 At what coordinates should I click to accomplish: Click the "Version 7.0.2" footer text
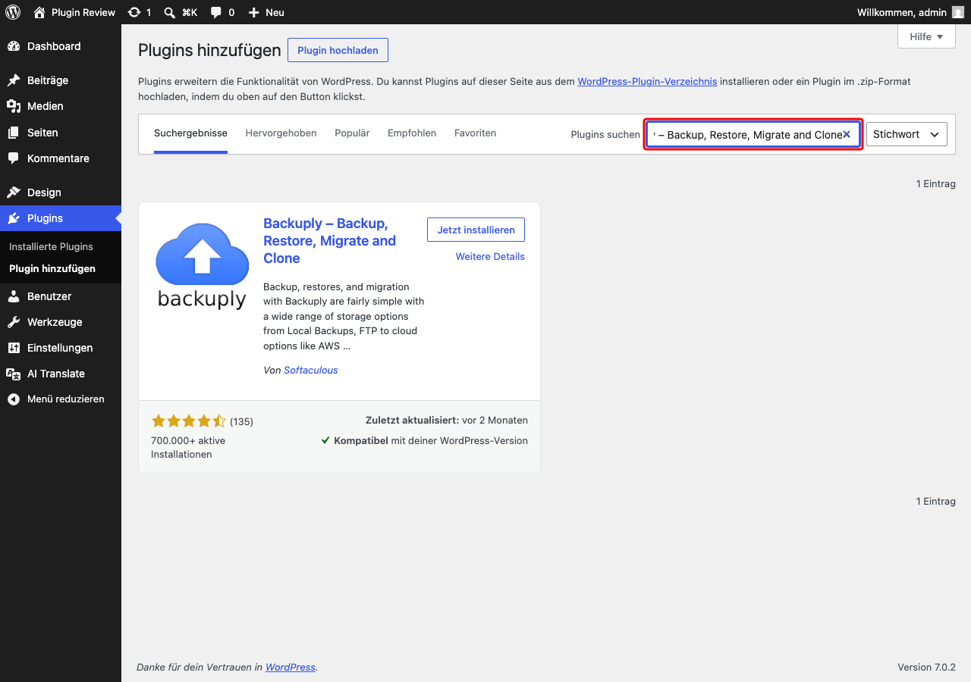[926, 668]
